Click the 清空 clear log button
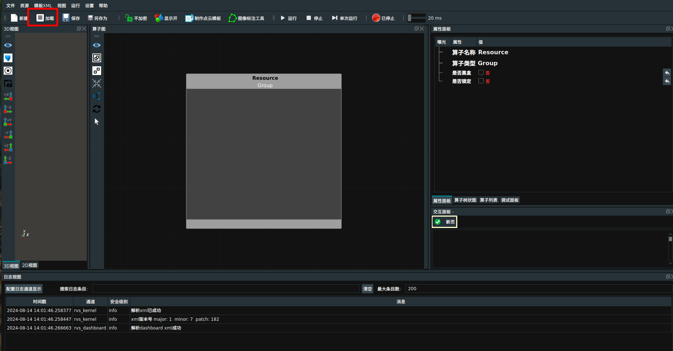This screenshot has height=351, width=673. coord(368,289)
